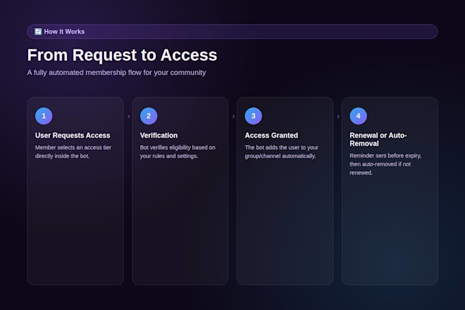Click text about member selecting access tier
The height and width of the screenshot is (310, 465).
(73, 152)
